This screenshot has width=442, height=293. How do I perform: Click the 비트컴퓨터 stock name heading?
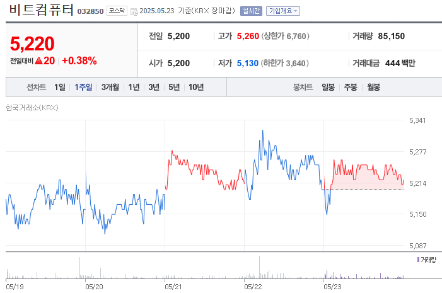coord(42,9)
